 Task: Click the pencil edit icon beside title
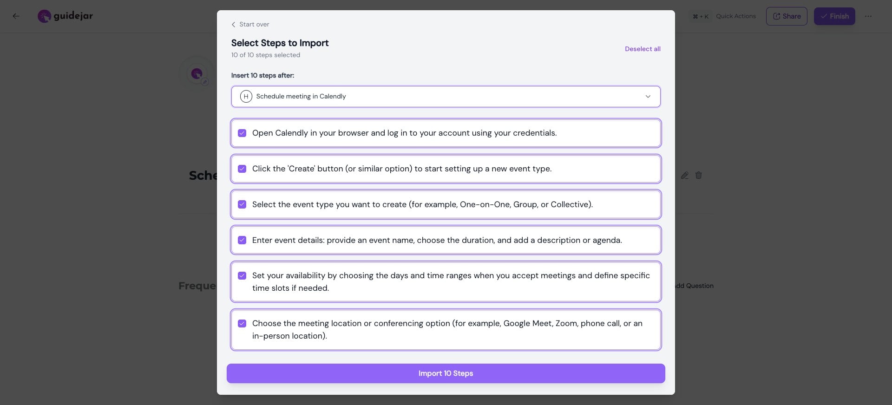684,176
